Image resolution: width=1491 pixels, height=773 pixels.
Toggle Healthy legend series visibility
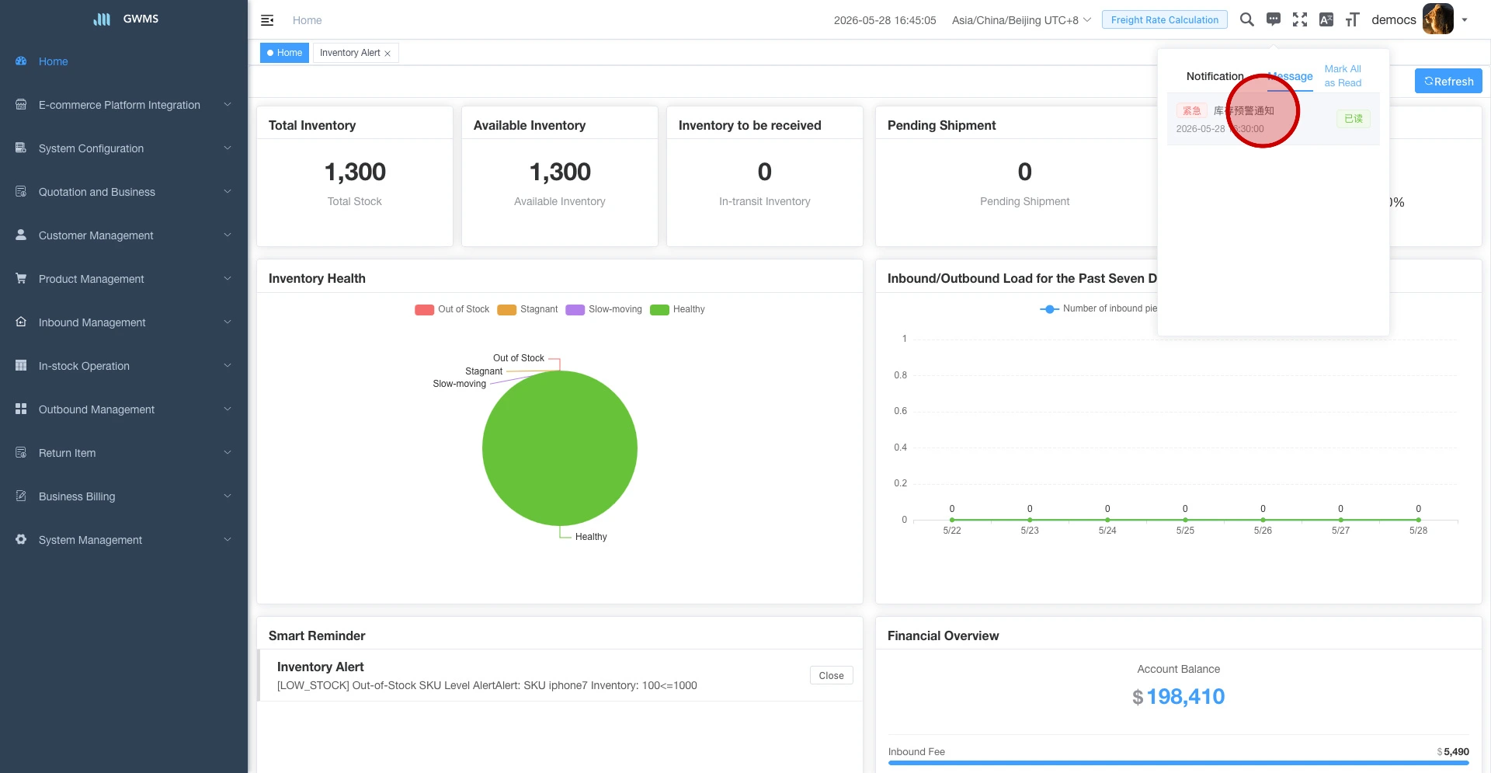[678, 309]
